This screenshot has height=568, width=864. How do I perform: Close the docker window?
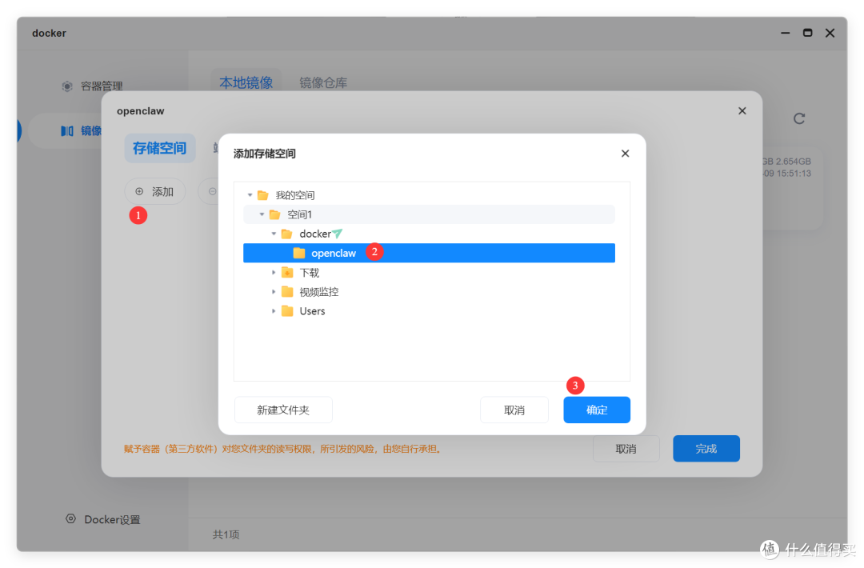click(x=830, y=33)
